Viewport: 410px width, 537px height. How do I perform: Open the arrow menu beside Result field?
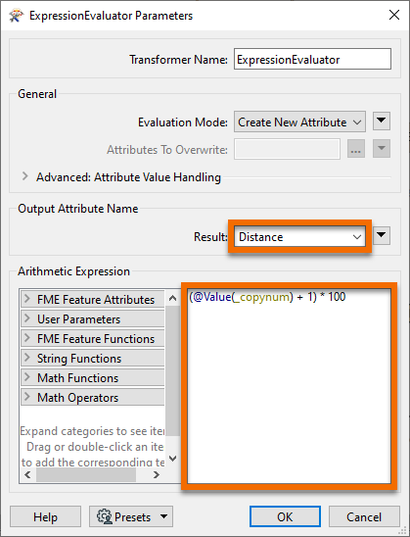coord(382,235)
